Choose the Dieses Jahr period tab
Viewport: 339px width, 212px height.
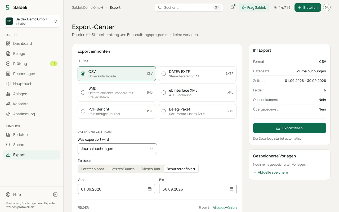(x=151, y=169)
